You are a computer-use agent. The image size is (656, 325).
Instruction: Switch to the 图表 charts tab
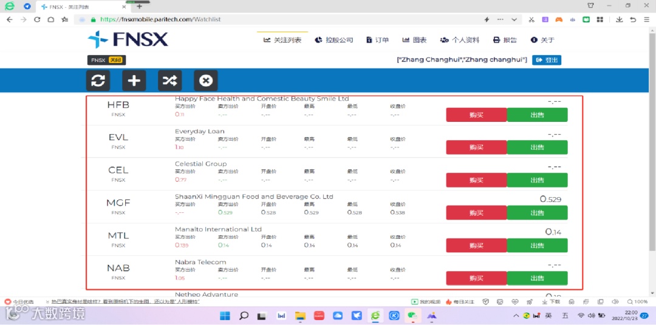click(x=415, y=40)
